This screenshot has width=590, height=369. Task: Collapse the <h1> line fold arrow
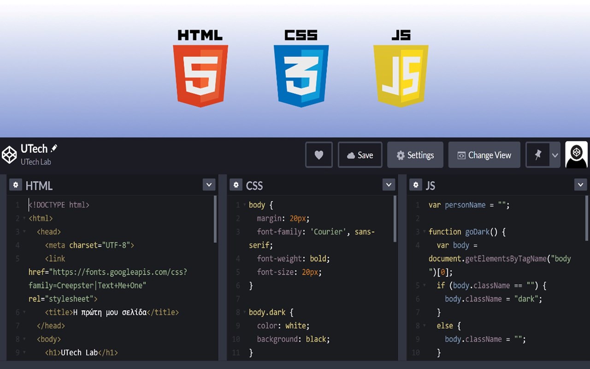point(24,353)
